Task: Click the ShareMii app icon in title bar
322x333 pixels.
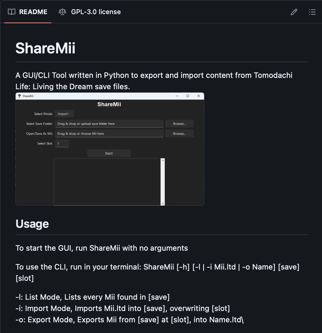Action: (x=19, y=96)
